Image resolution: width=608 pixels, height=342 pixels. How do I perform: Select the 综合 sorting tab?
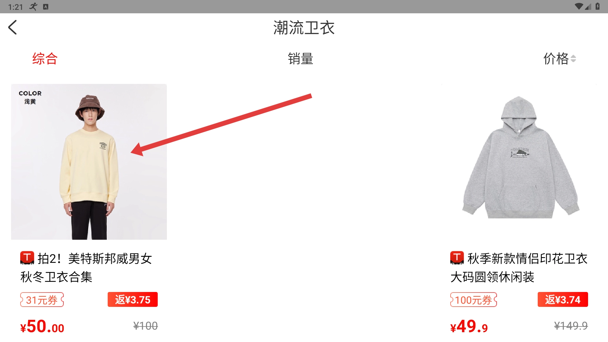coord(45,59)
